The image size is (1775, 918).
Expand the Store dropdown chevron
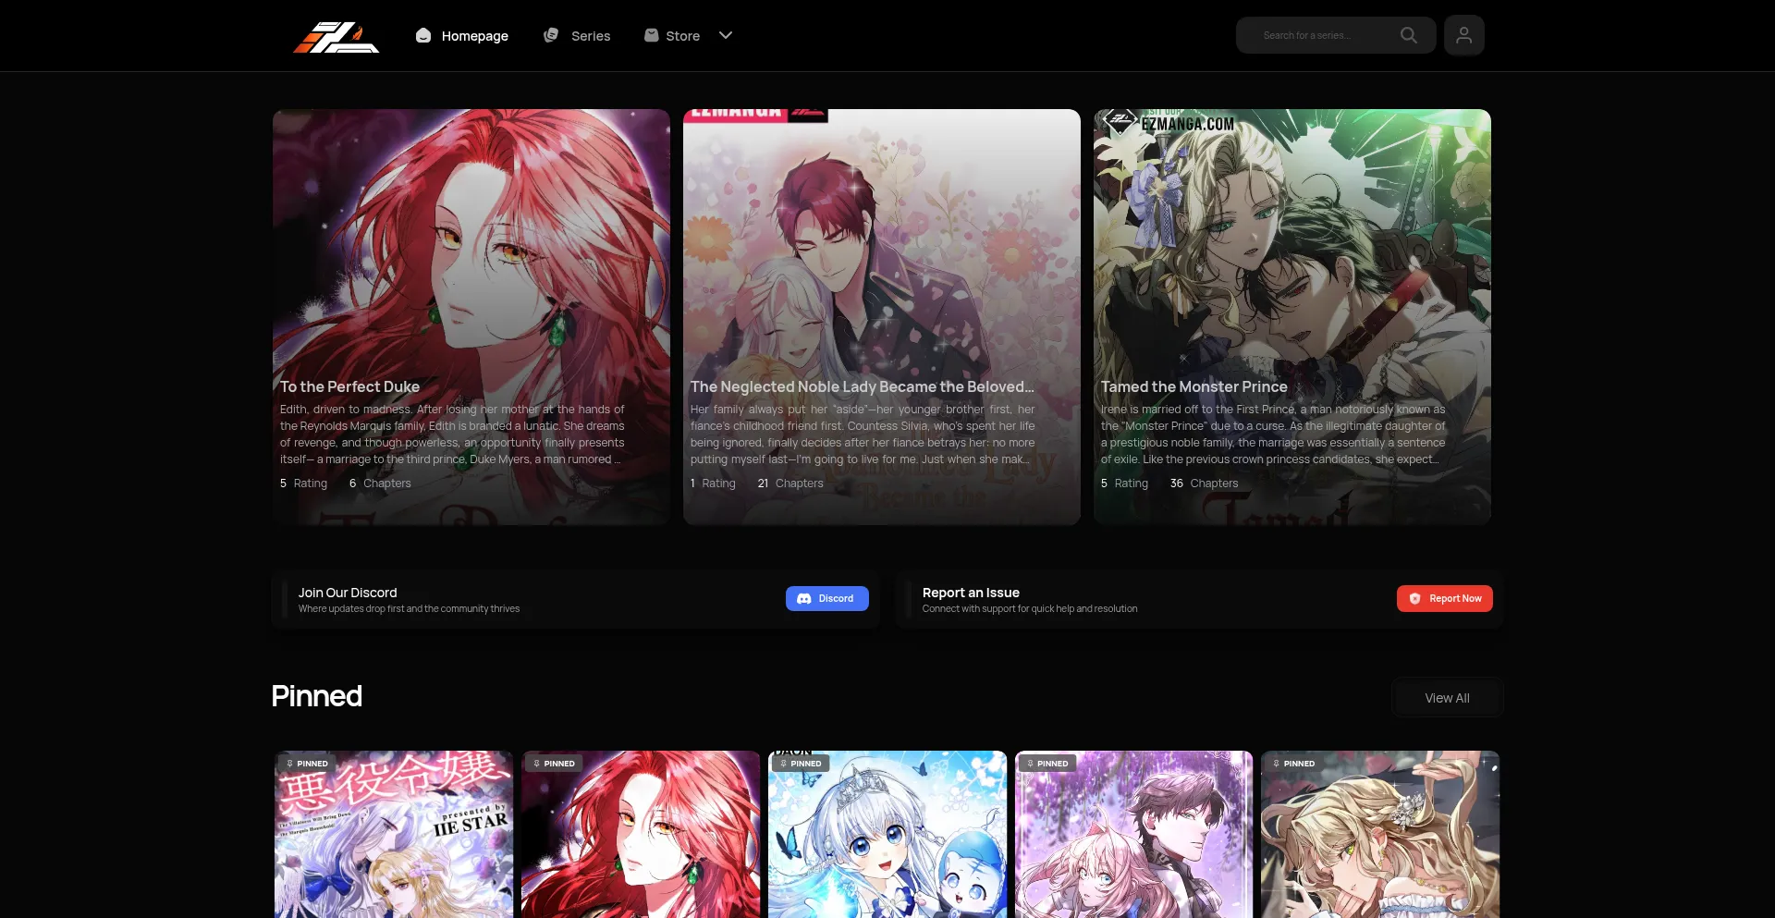[x=726, y=35]
